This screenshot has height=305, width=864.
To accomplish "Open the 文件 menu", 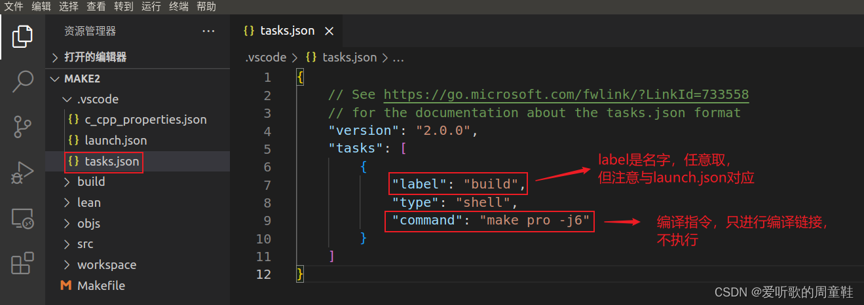I will pyautogui.click(x=14, y=7).
